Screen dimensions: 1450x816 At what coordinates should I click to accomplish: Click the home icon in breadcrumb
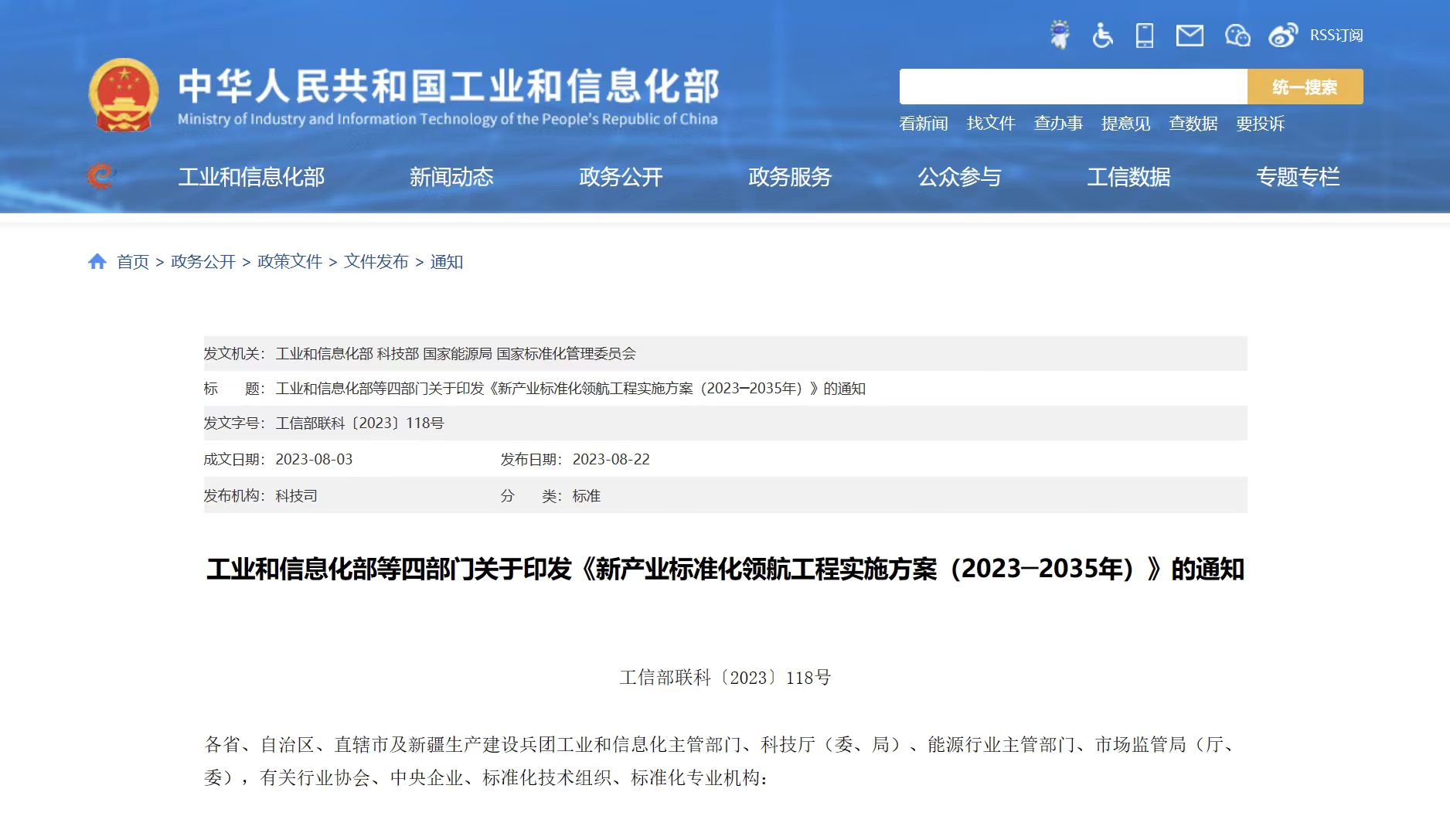[97, 261]
